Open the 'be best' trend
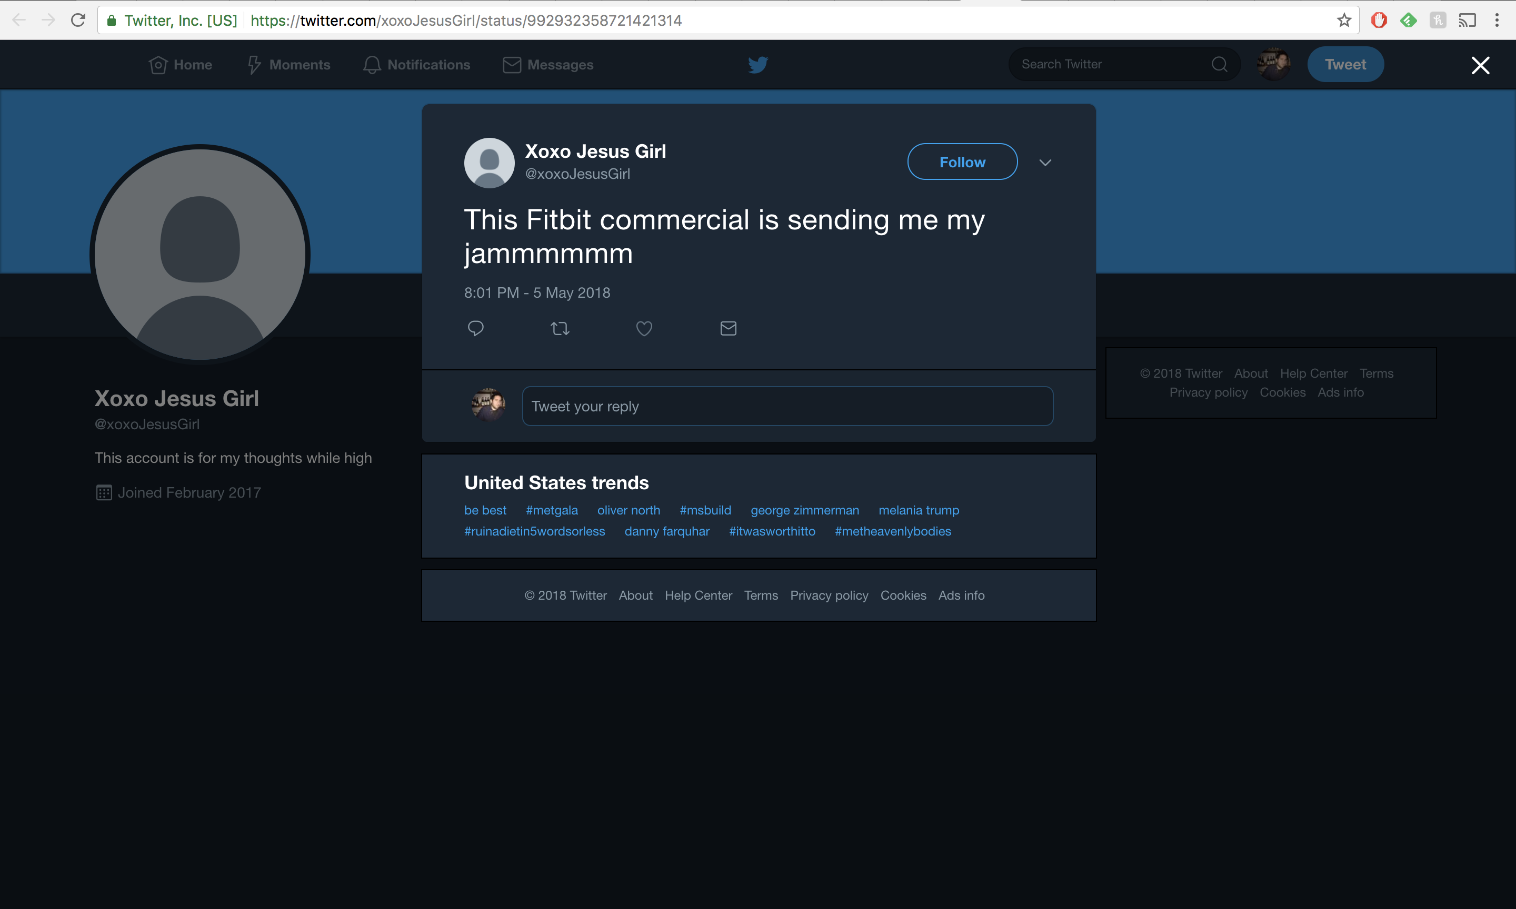This screenshot has width=1516, height=909. click(x=485, y=510)
